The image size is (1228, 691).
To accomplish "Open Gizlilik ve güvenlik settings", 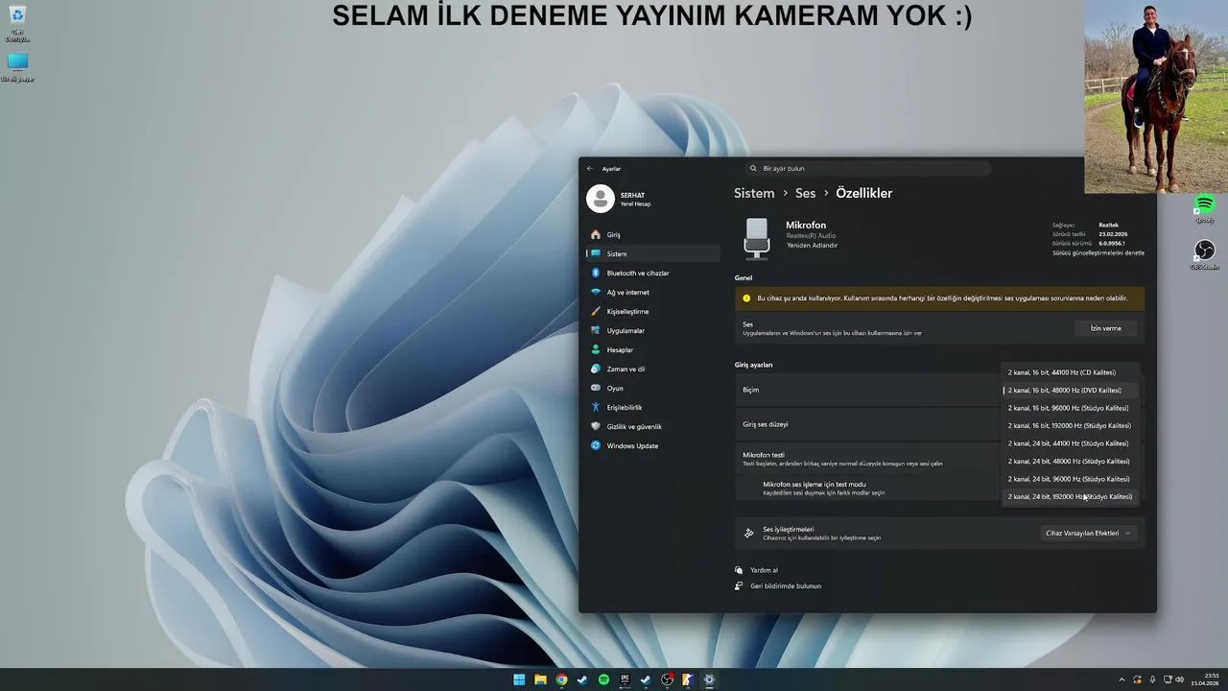I will (x=652, y=426).
